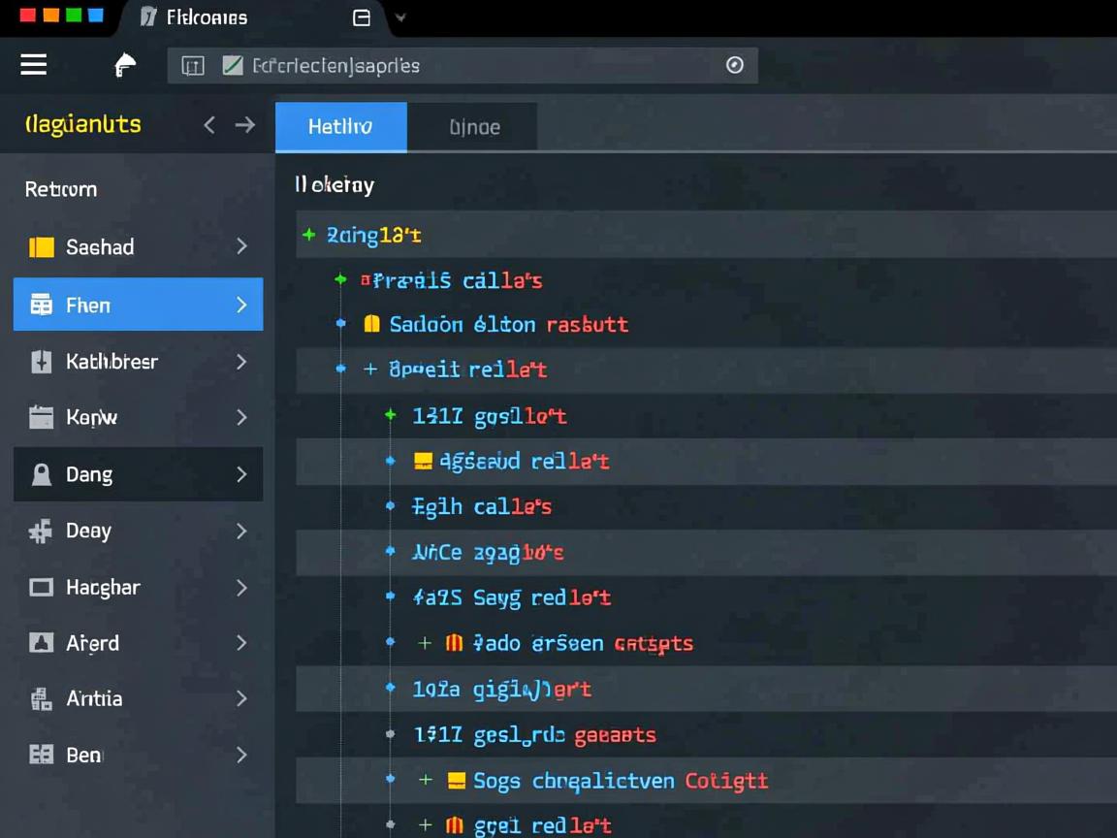This screenshot has width=1117, height=838.
Task: Expand the Antia chevron arrow
Action: point(241,698)
